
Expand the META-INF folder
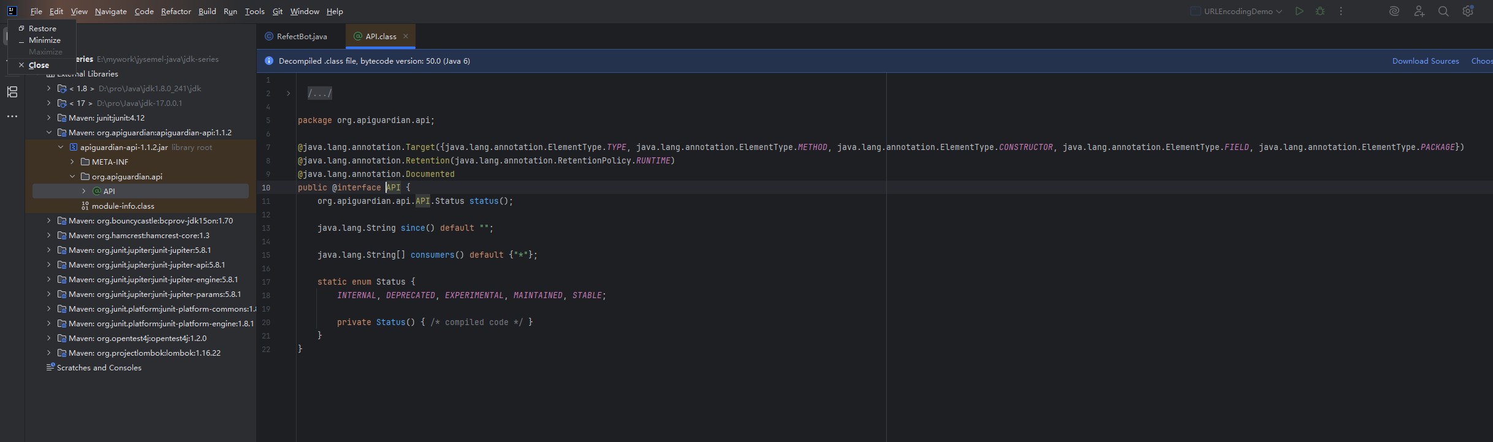coord(72,162)
